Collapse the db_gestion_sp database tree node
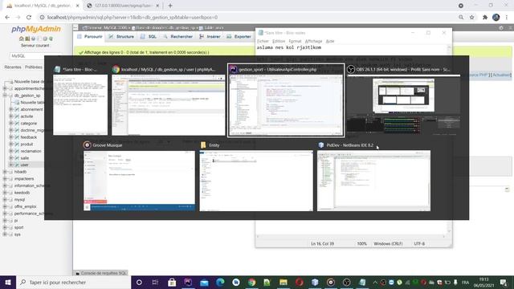The height and width of the screenshot is (289, 514). (5, 96)
